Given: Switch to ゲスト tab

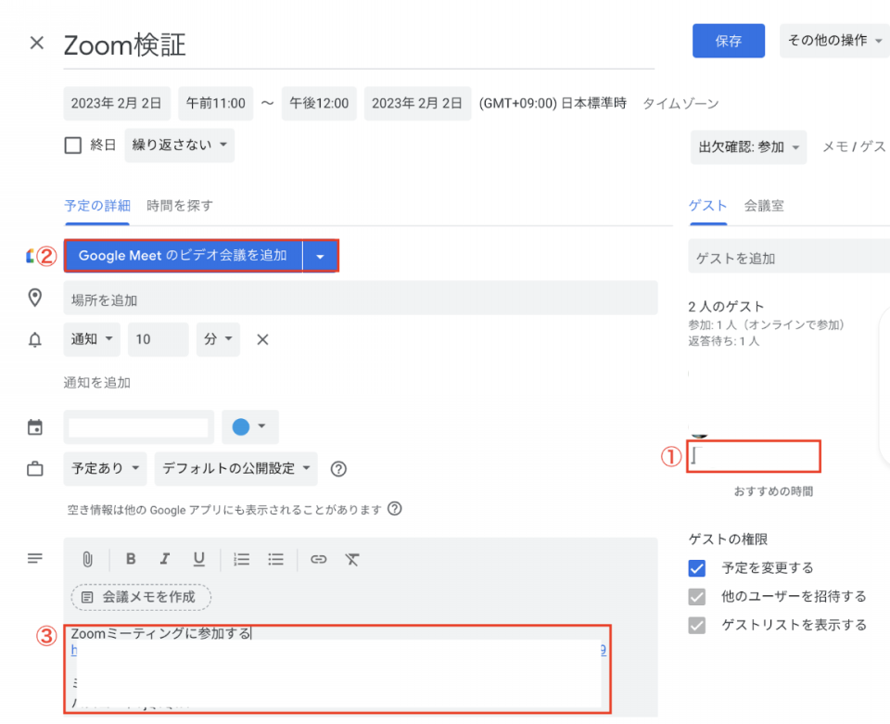Looking at the screenshot, I should tap(707, 206).
